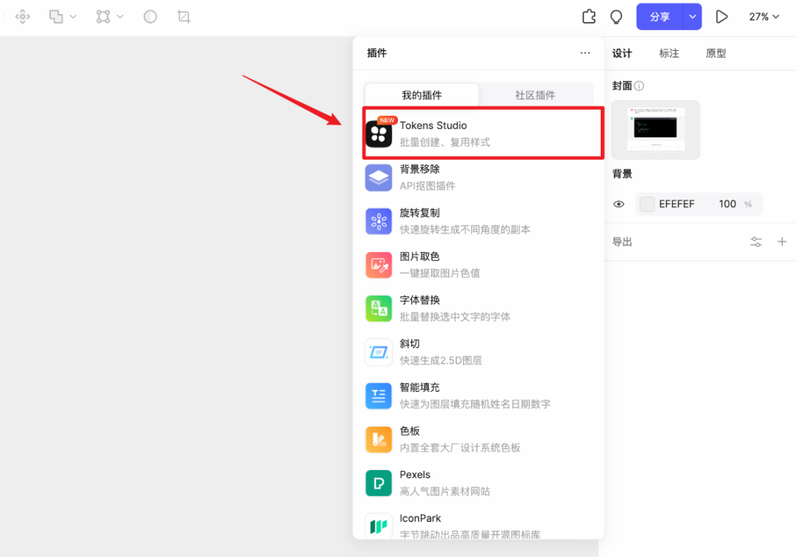Click 快速为图层填充随机姓名日期数字 description
The height and width of the screenshot is (557, 796).
tap(475, 404)
